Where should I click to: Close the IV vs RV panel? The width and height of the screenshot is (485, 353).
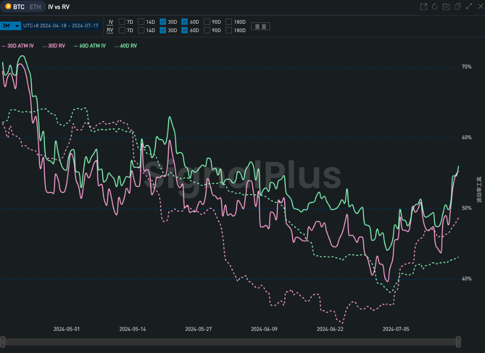[x=480, y=7]
